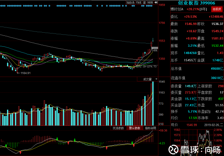Click the latest candlestick on the K-line chart
This screenshot has width=224, height=156.
pyautogui.click(x=153, y=40)
